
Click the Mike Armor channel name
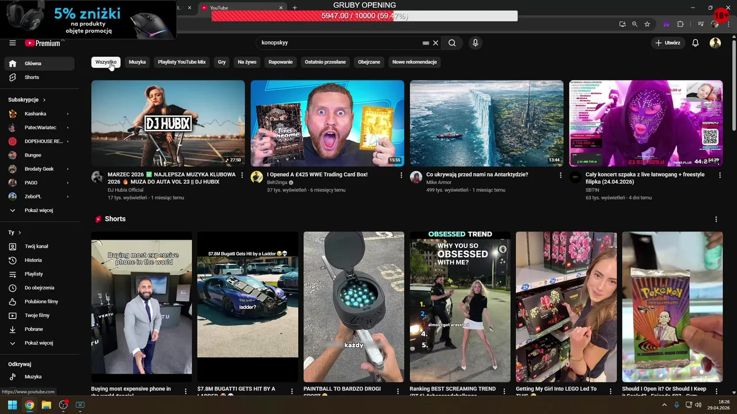click(439, 182)
